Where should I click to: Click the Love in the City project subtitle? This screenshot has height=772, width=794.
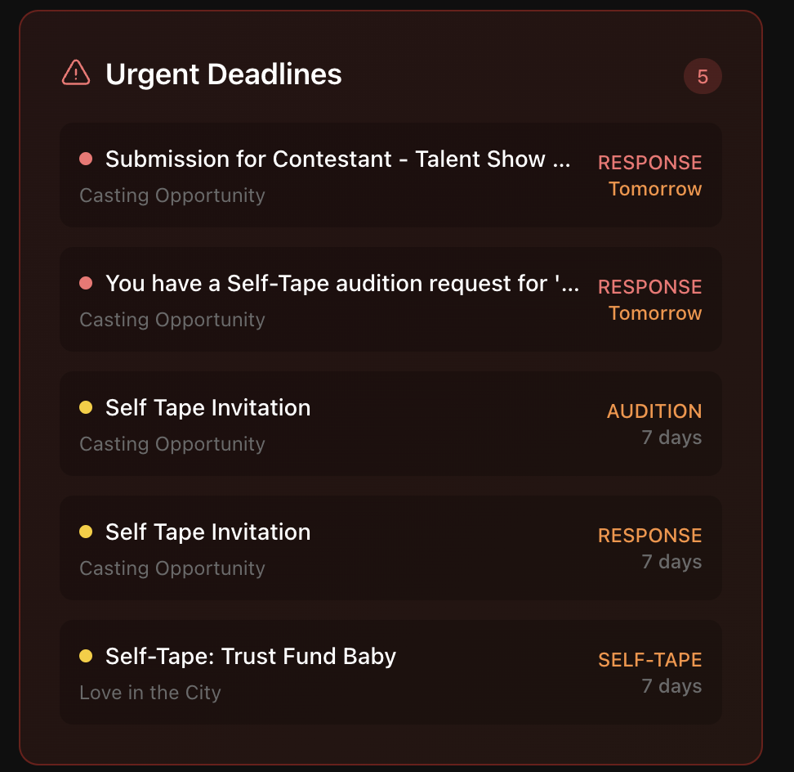tap(150, 693)
